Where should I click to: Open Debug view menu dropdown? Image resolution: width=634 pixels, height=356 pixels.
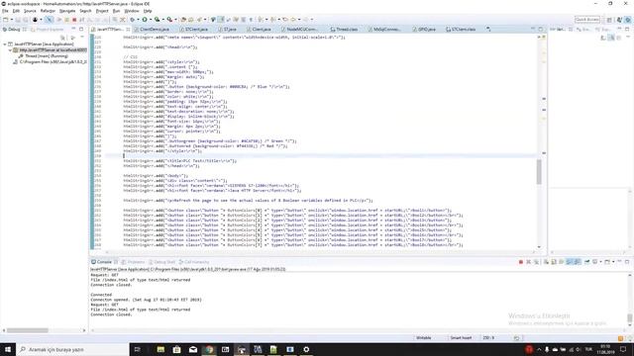(82, 38)
